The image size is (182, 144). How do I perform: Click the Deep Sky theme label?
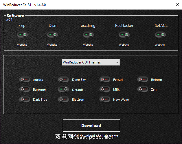click(x=79, y=80)
